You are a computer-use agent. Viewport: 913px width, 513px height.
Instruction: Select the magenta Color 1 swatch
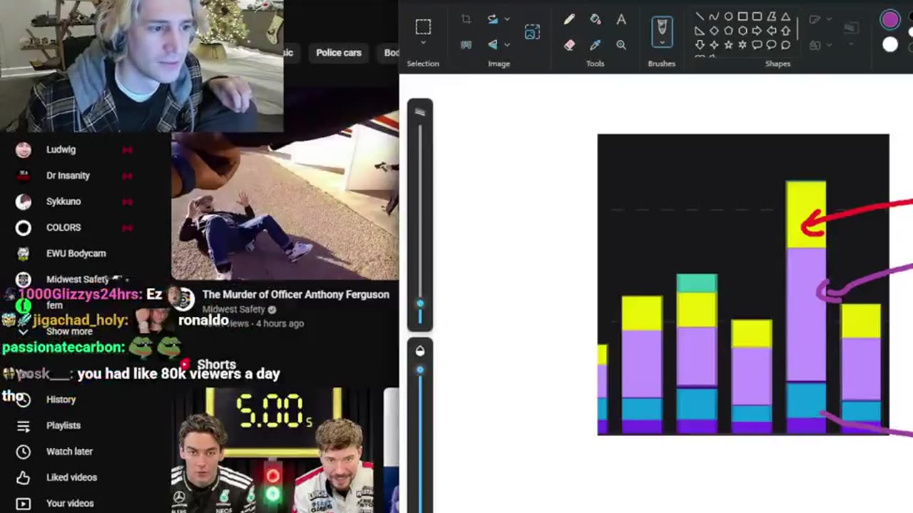click(889, 19)
